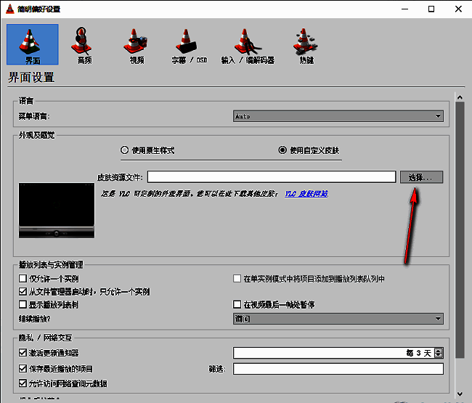Screen dimensions: 472x403
Task: Click the 每 3 天 update interval spinner arrows
Action: tap(439, 353)
